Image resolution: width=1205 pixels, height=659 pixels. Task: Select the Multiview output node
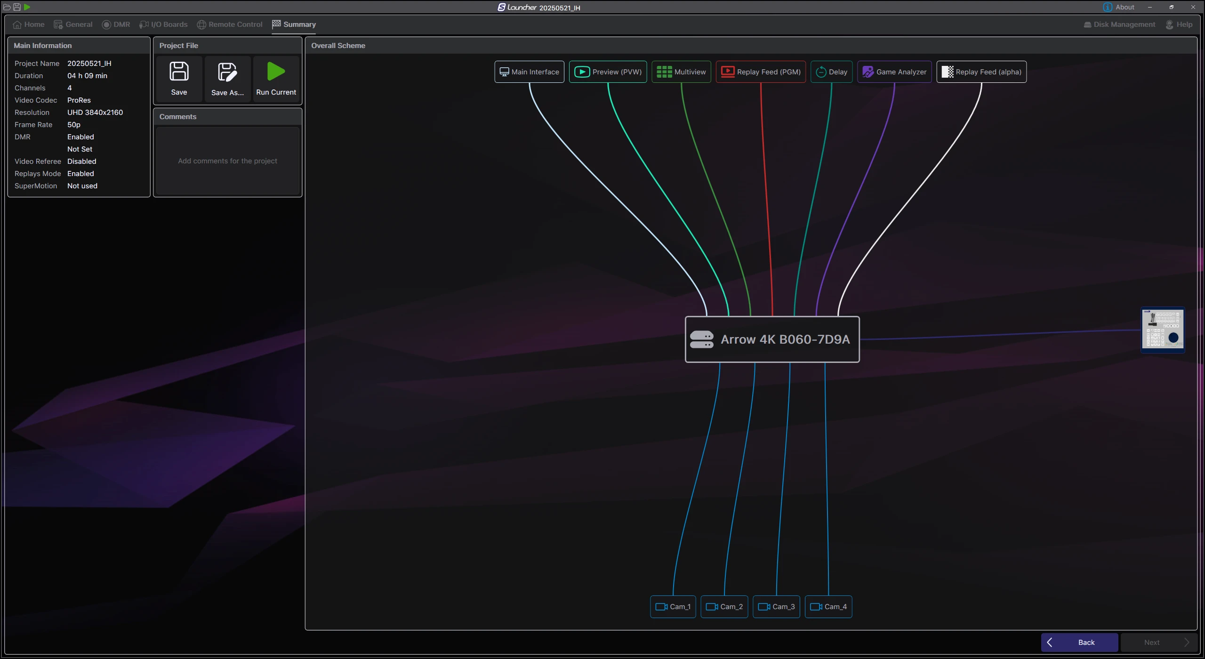point(681,72)
